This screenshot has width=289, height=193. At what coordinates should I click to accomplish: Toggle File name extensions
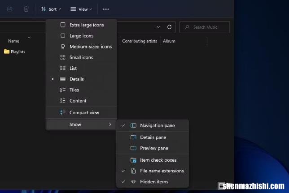tap(153, 171)
